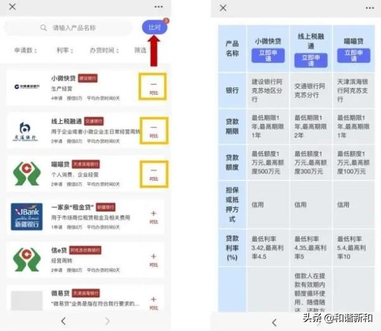Click the 最低利率5.4 cell
Viewport: 381px width, 331px height.
[x=354, y=248]
